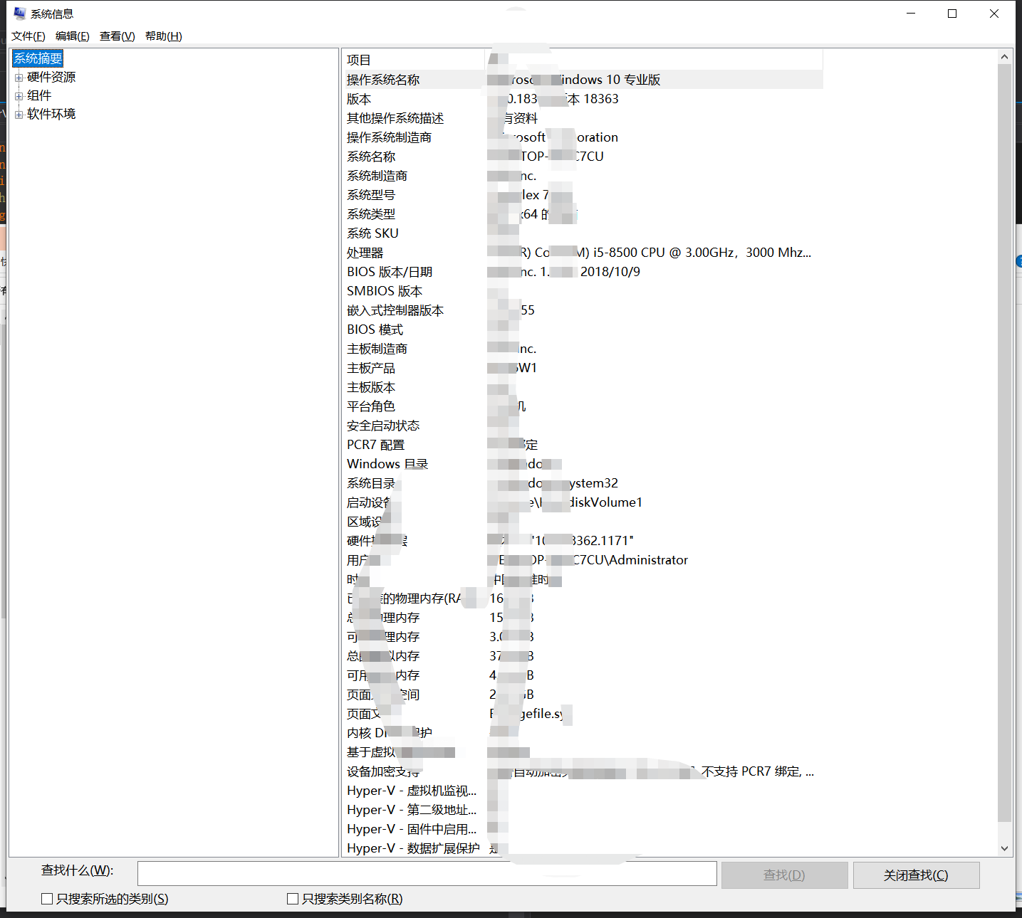The height and width of the screenshot is (918, 1022).
Task: Select 系统摘要 in the left tree panel
Action: [37, 58]
